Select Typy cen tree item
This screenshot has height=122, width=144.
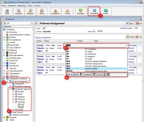(12, 68)
